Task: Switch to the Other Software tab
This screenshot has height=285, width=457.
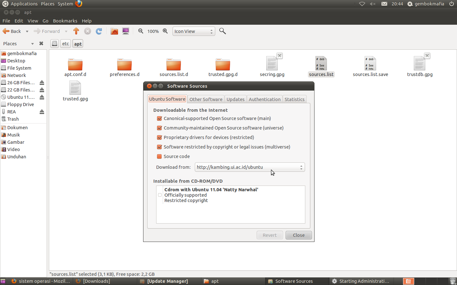Action: (x=206, y=99)
